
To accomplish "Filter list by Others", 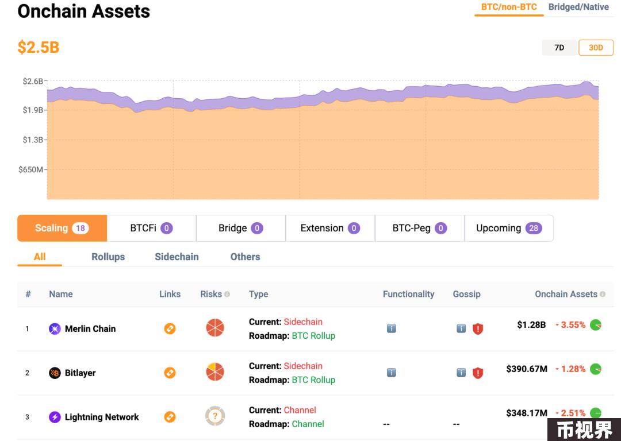I will coord(245,257).
